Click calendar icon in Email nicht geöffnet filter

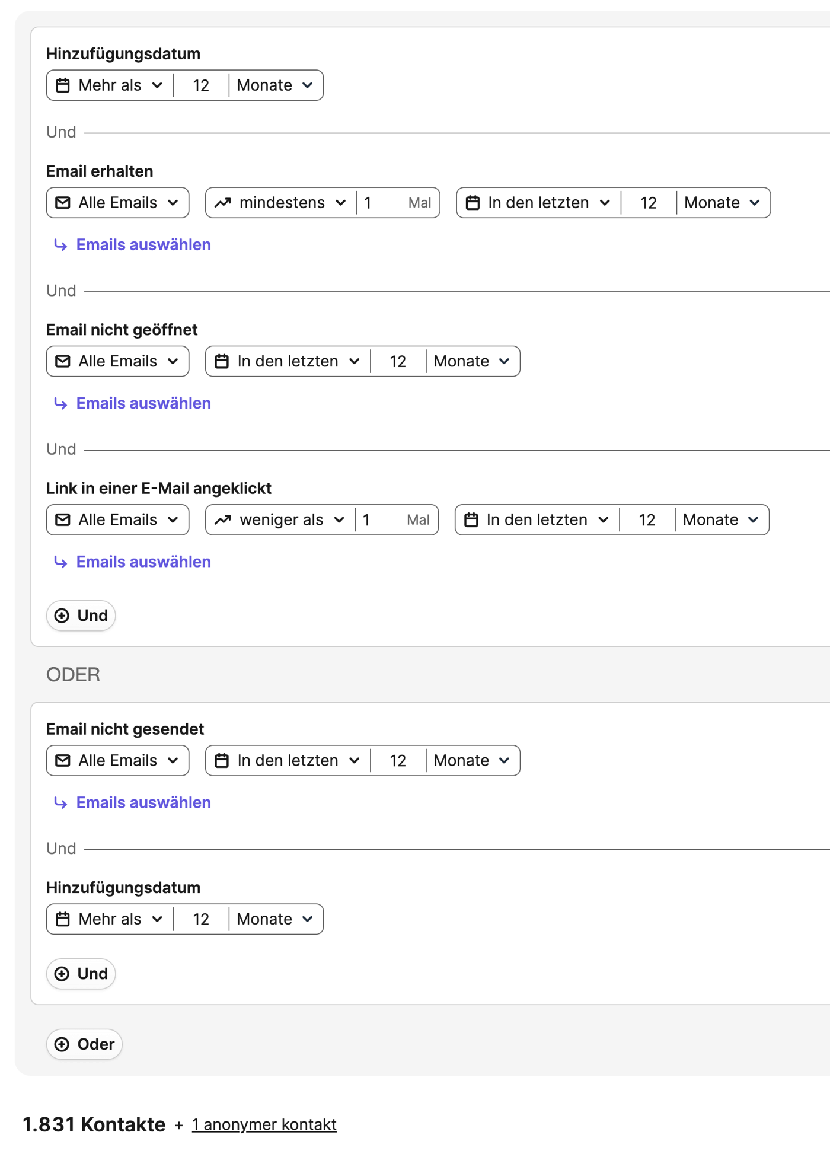coord(221,361)
